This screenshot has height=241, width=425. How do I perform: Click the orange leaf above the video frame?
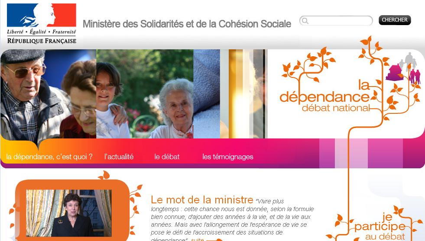(x=104, y=176)
